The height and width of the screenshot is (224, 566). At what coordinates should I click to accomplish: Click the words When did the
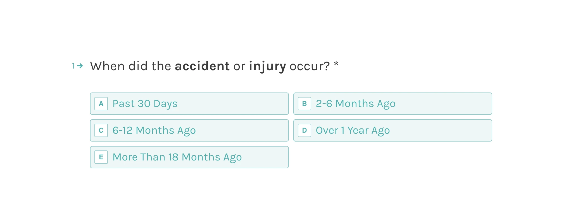click(130, 66)
